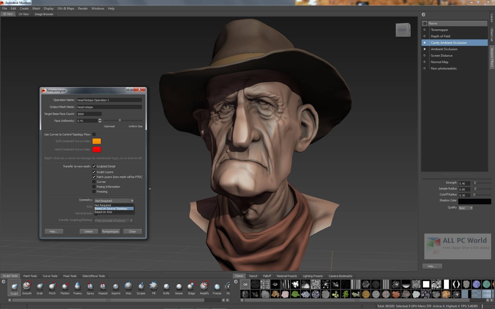495x309 pixels.
Task: Pick the Soft Constraint Curve orange color
Action: point(97,141)
